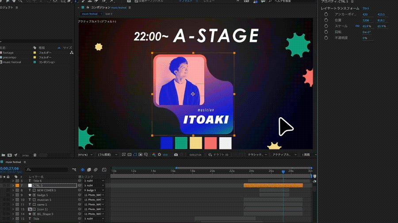Click the reset exposure icon
The width and height of the screenshot is (398, 223).
159,155
